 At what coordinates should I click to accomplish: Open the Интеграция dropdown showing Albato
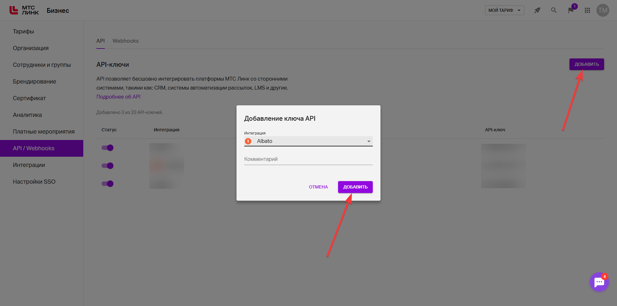coord(308,141)
